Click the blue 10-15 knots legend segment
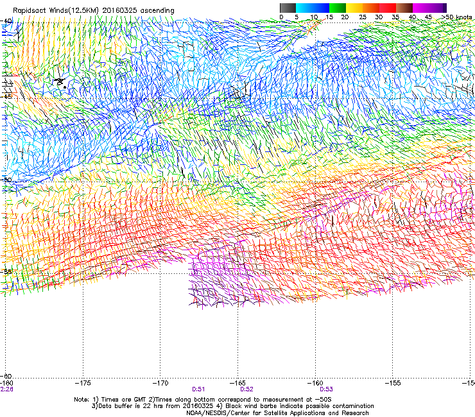 coord(321,8)
